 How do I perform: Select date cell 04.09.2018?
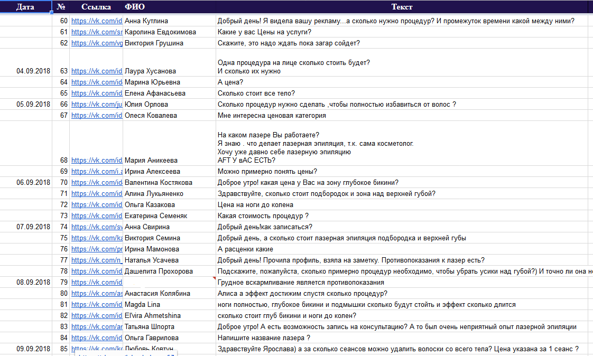[26, 62]
